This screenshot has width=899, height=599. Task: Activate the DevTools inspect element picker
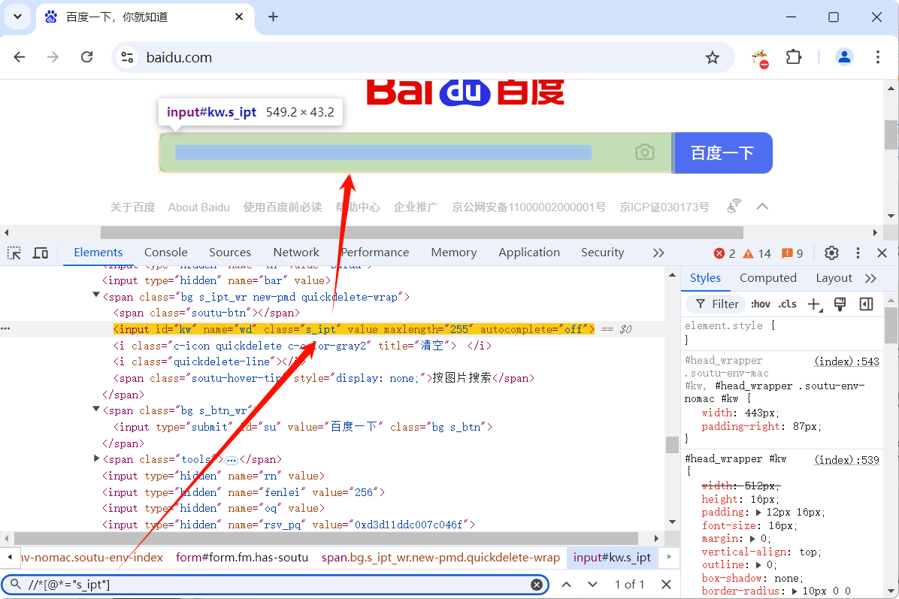click(14, 253)
